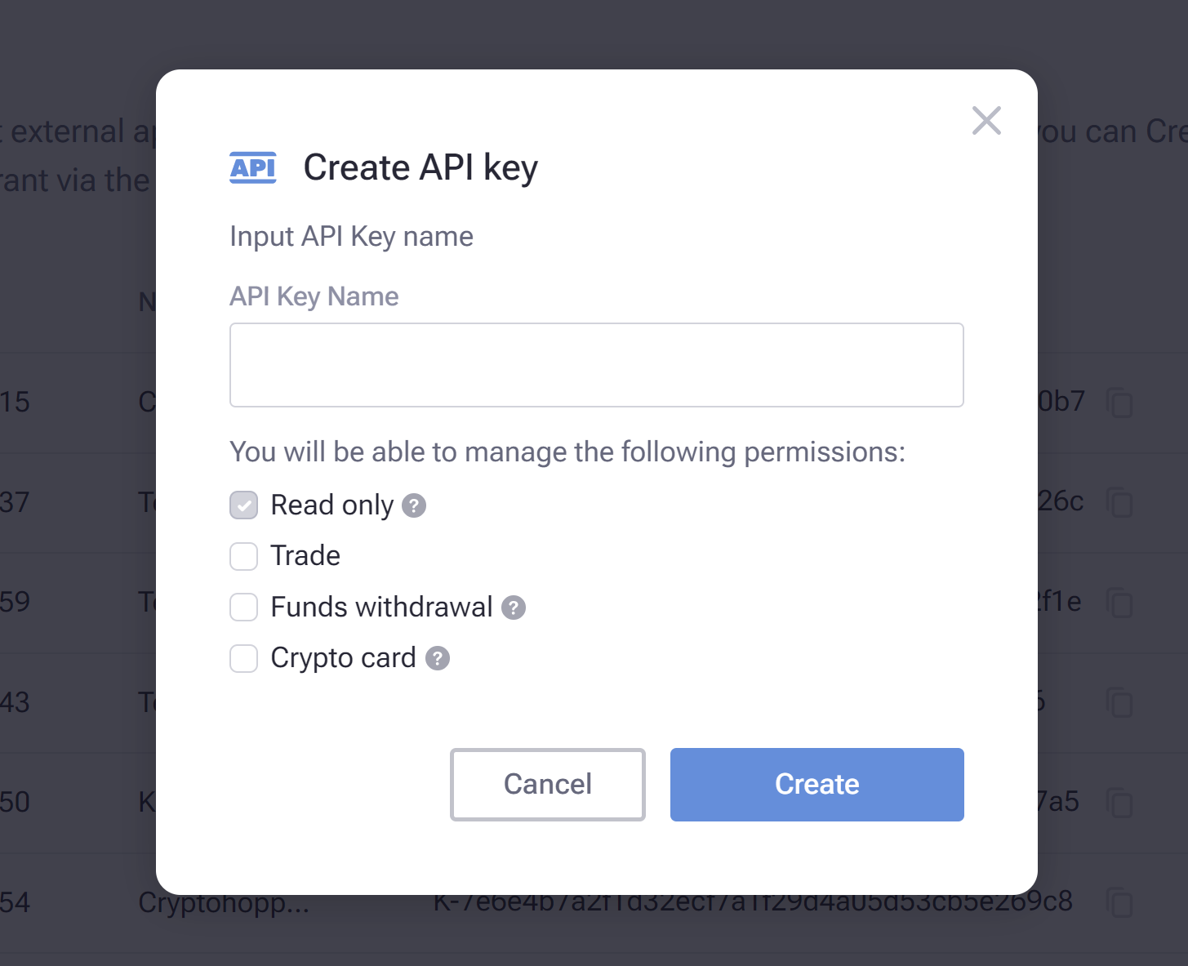Image resolution: width=1188 pixels, height=966 pixels.
Task: Copy the API key ending in 0b7
Action: tap(1119, 403)
